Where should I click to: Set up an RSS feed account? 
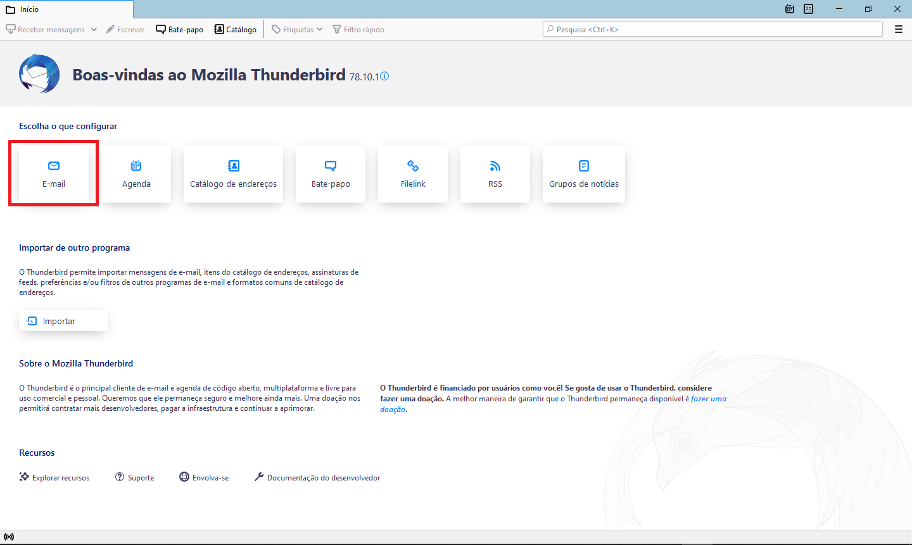point(495,174)
